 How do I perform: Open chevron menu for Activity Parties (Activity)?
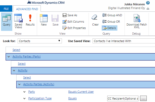click(19, 84)
